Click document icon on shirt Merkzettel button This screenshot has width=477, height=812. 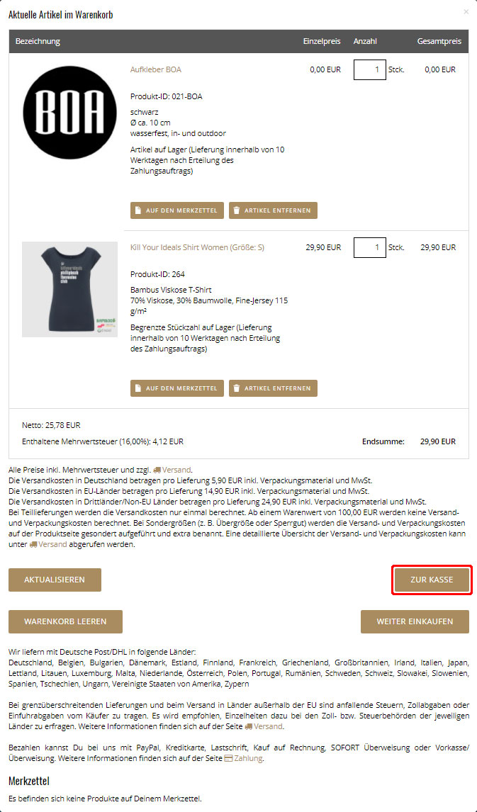(x=138, y=388)
